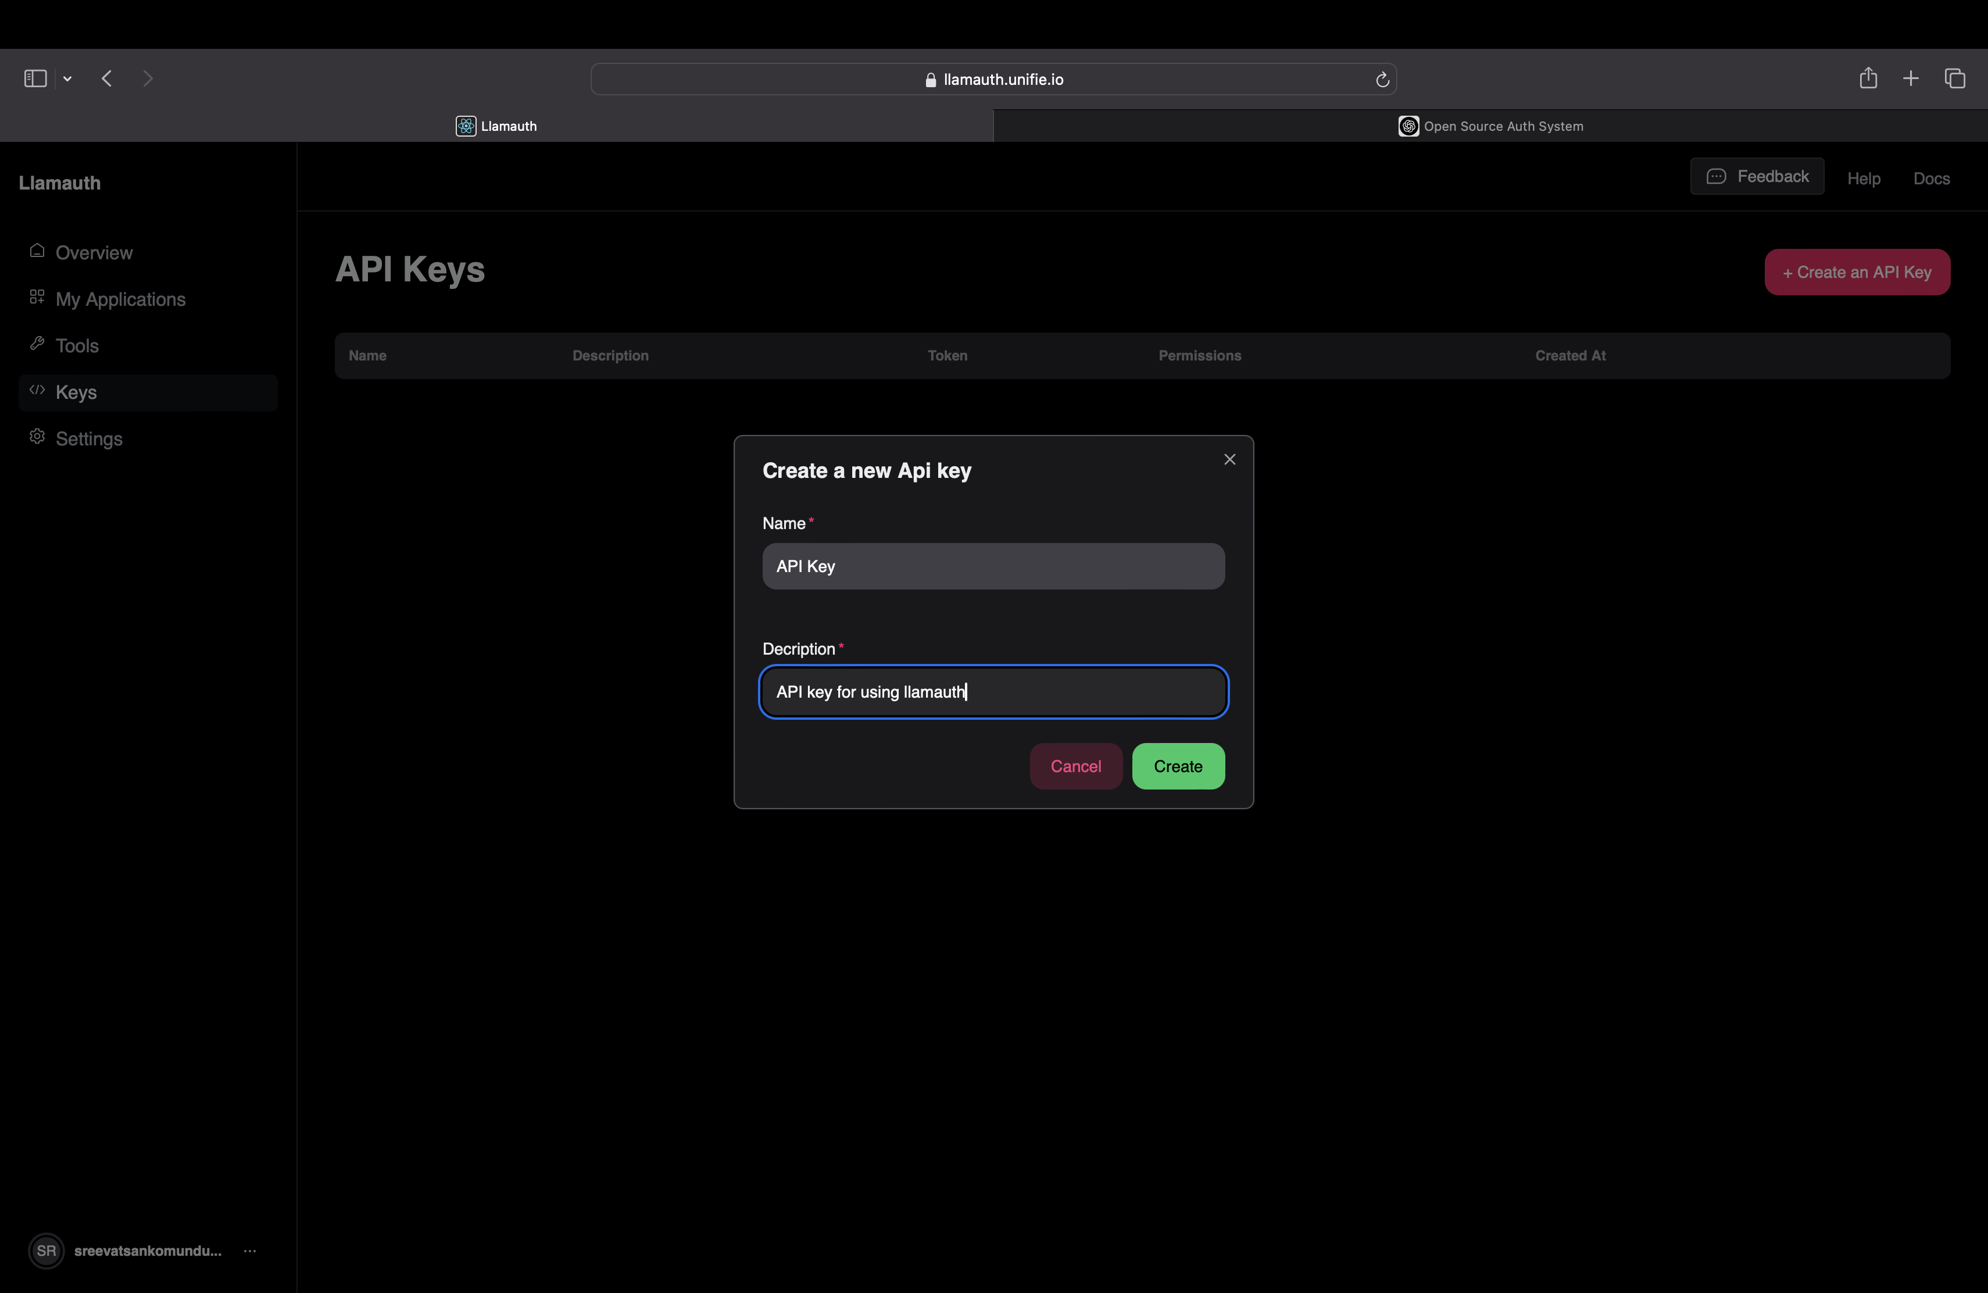1988x1293 pixels.
Task: Click the + Create an API Key button
Action: [1857, 272]
